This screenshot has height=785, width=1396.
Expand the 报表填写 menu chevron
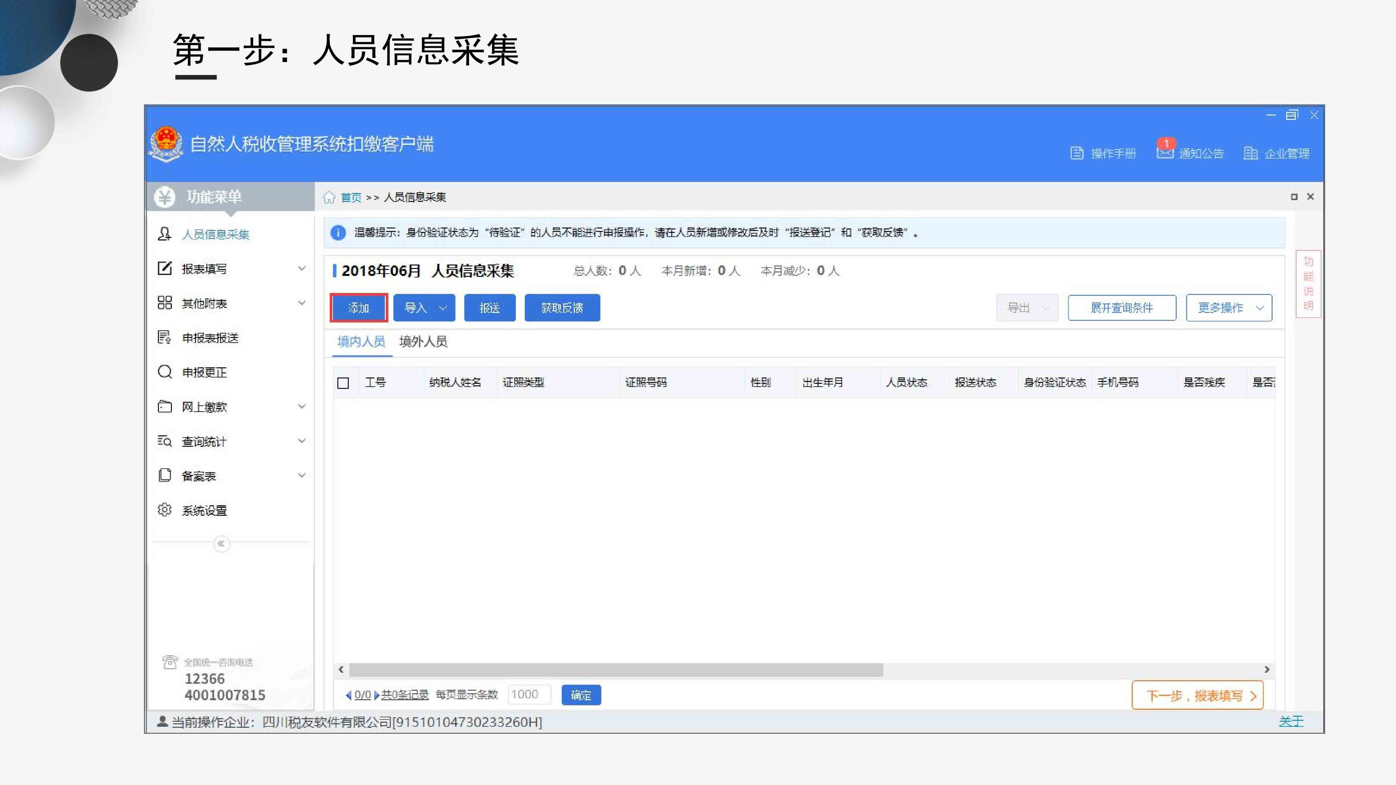pyautogui.click(x=302, y=268)
